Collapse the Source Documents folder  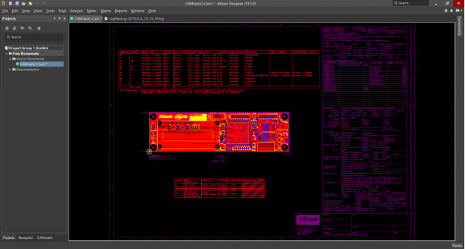[11, 59]
